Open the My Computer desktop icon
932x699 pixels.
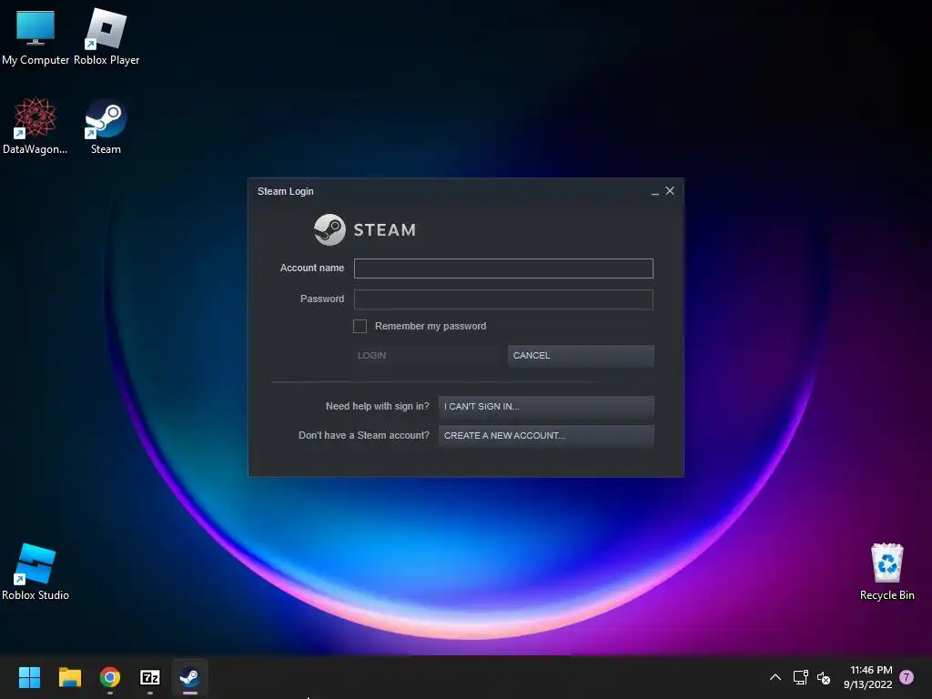35,36
